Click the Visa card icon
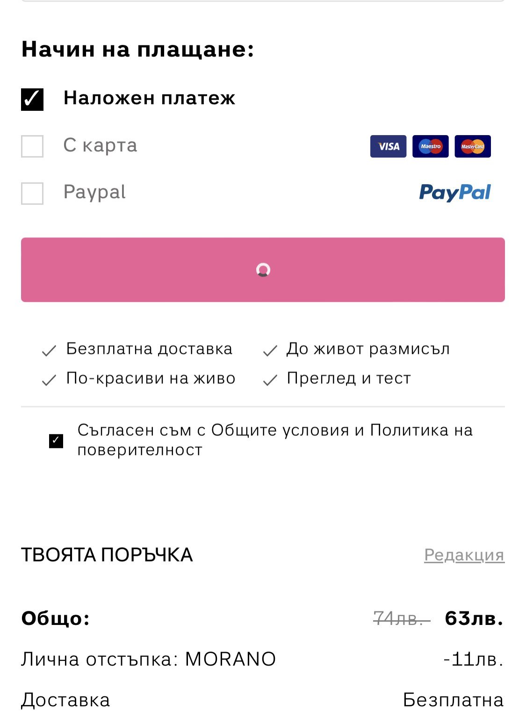This screenshot has height=725, width=526. tap(388, 146)
